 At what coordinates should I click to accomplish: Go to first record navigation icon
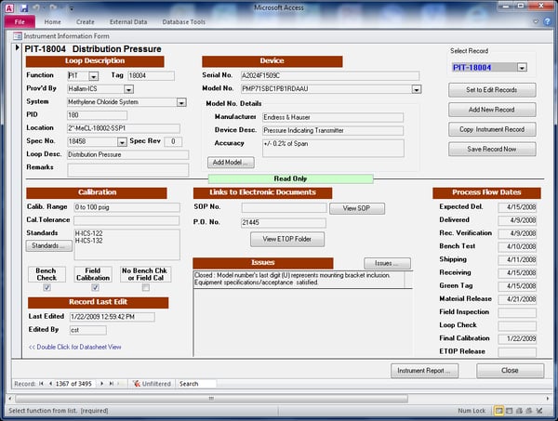[41, 383]
